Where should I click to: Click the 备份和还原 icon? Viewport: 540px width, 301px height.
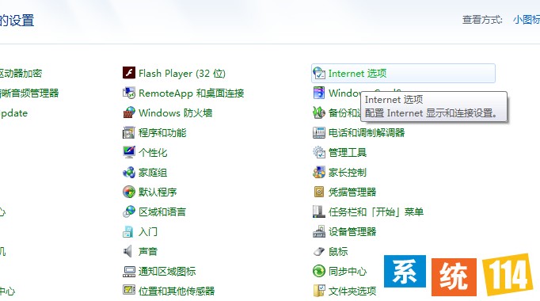click(319, 112)
